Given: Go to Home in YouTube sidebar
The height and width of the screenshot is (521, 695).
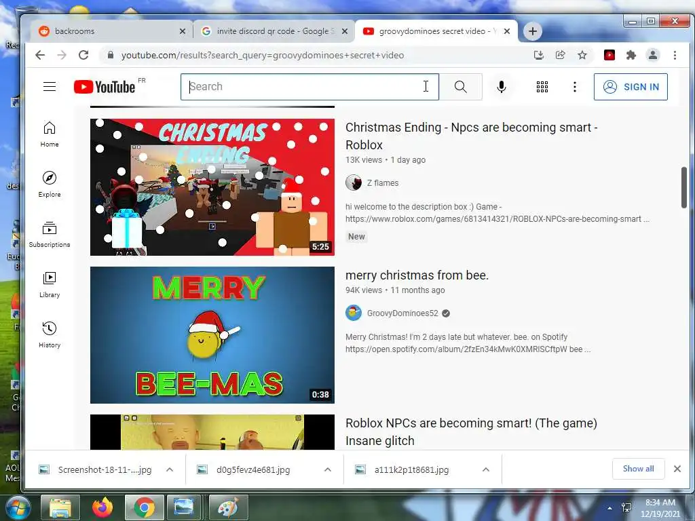Looking at the screenshot, I should [50, 134].
